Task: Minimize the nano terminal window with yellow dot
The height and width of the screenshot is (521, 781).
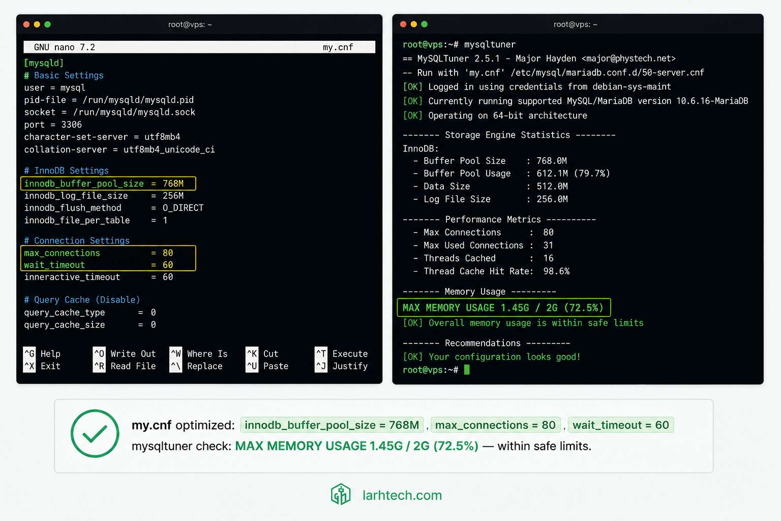Action: click(37, 24)
